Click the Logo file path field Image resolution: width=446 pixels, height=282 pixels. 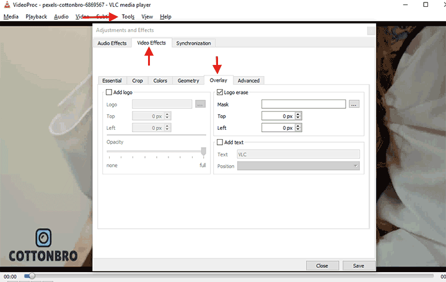click(x=162, y=105)
